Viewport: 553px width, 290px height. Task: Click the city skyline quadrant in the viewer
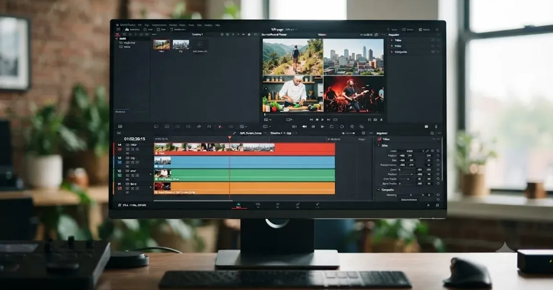coord(353,57)
